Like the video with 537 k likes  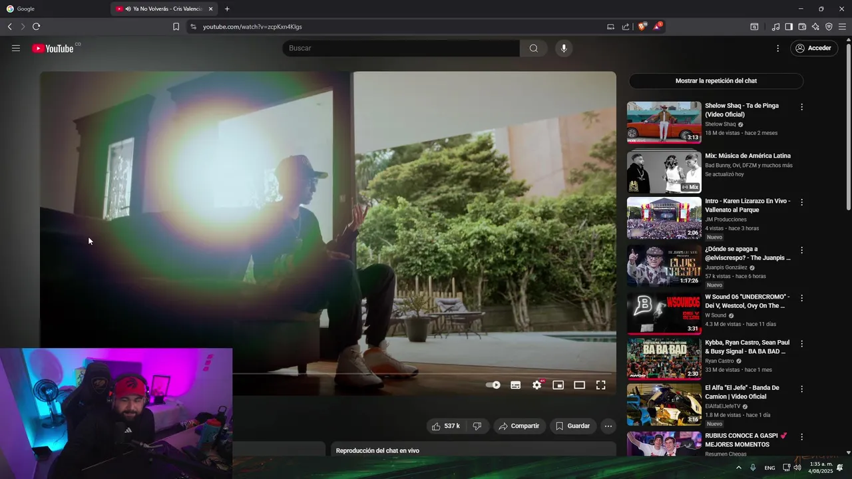tap(446, 426)
